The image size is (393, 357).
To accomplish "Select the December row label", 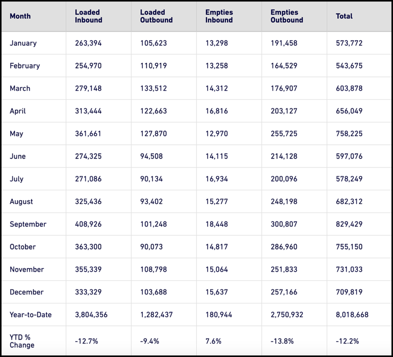I will [x=26, y=292].
